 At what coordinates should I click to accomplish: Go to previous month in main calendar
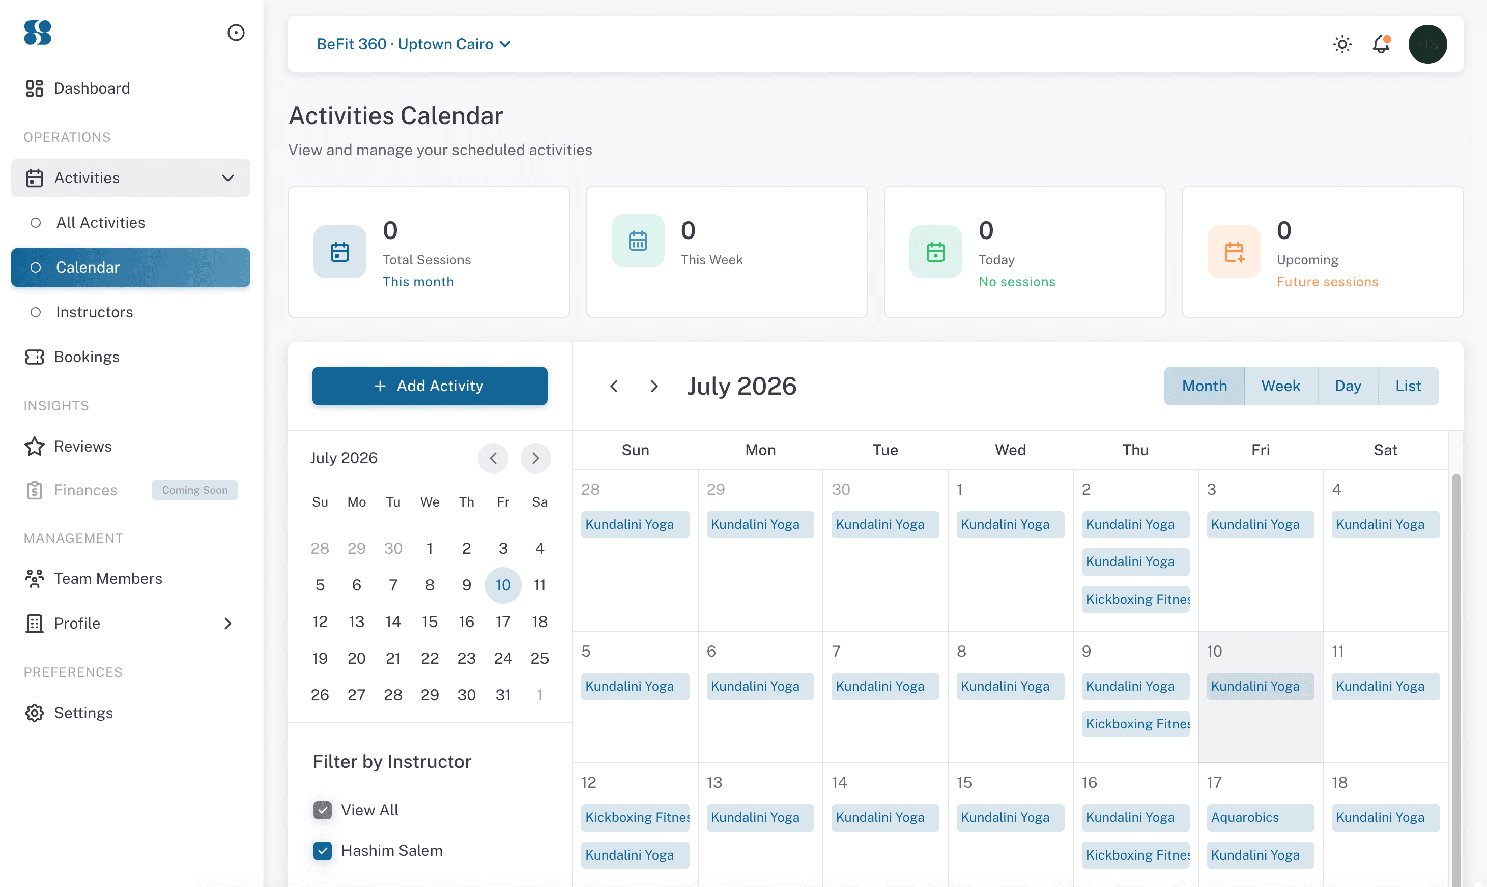pos(614,386)
